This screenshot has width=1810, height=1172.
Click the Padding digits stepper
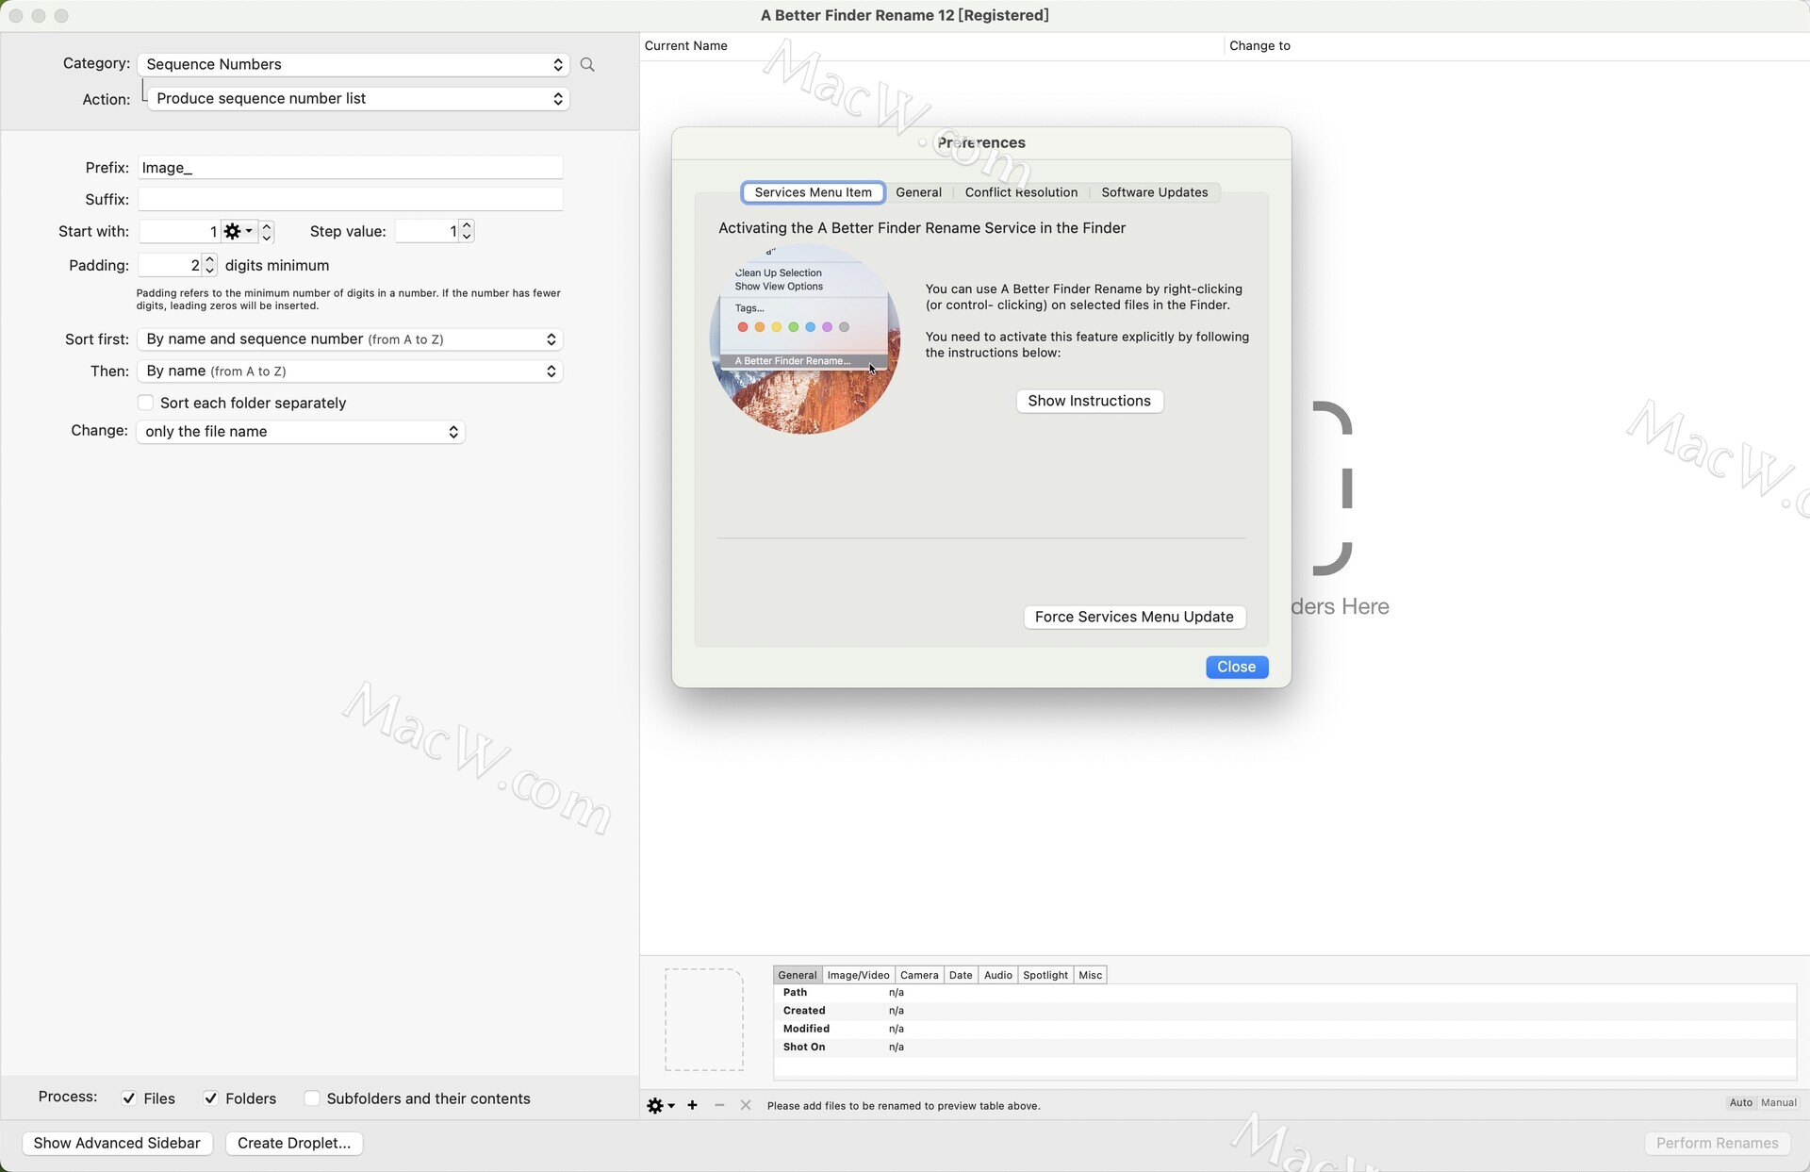point(209,265)
